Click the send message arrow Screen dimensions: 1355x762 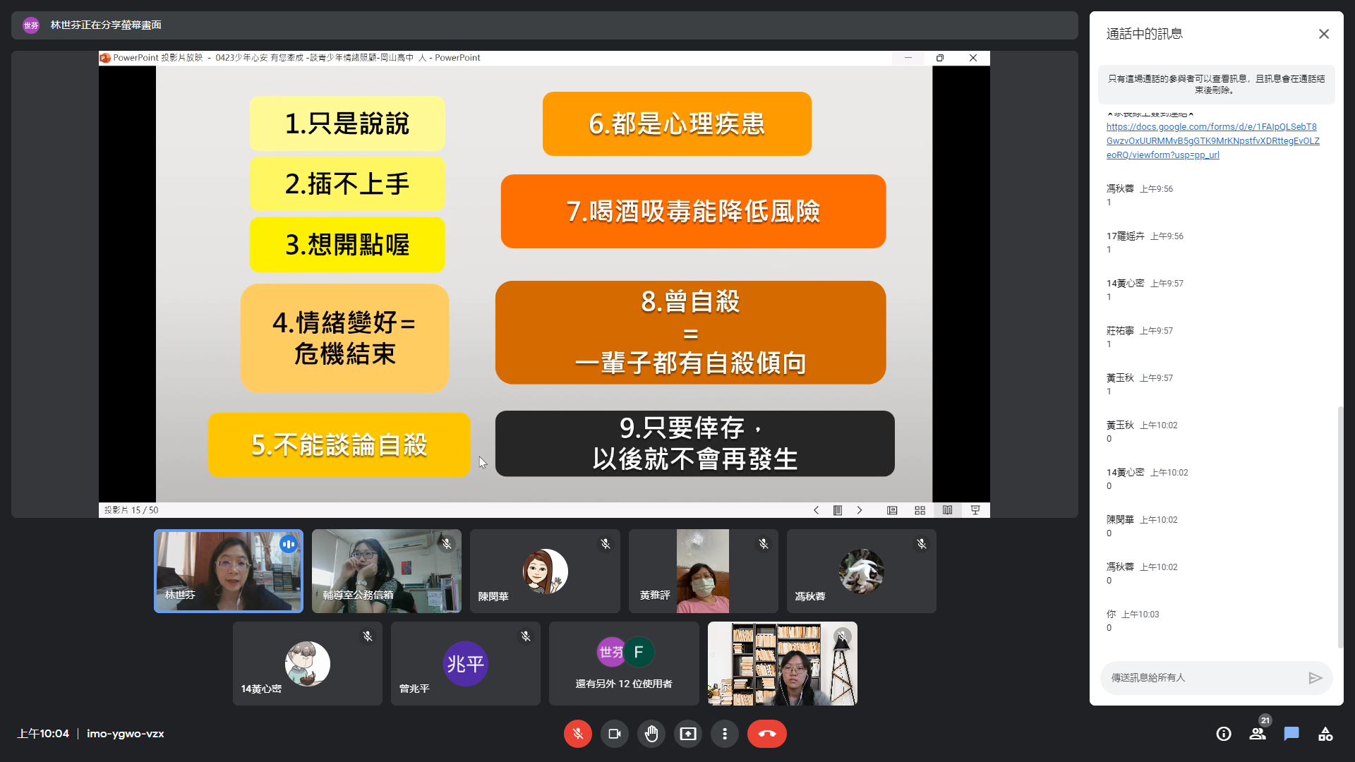1315,677
